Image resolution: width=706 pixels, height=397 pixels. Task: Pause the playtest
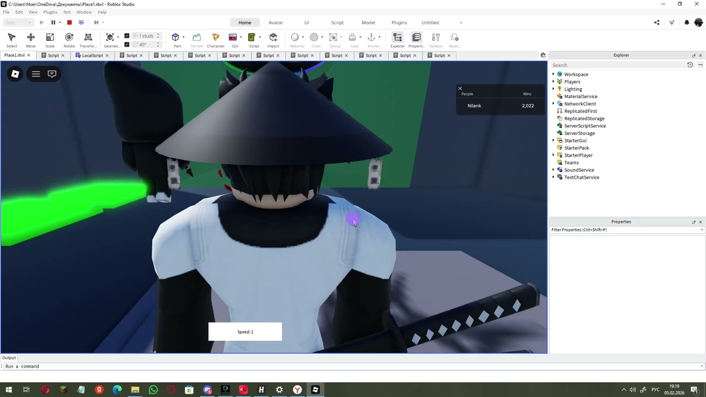coord(53,23)
